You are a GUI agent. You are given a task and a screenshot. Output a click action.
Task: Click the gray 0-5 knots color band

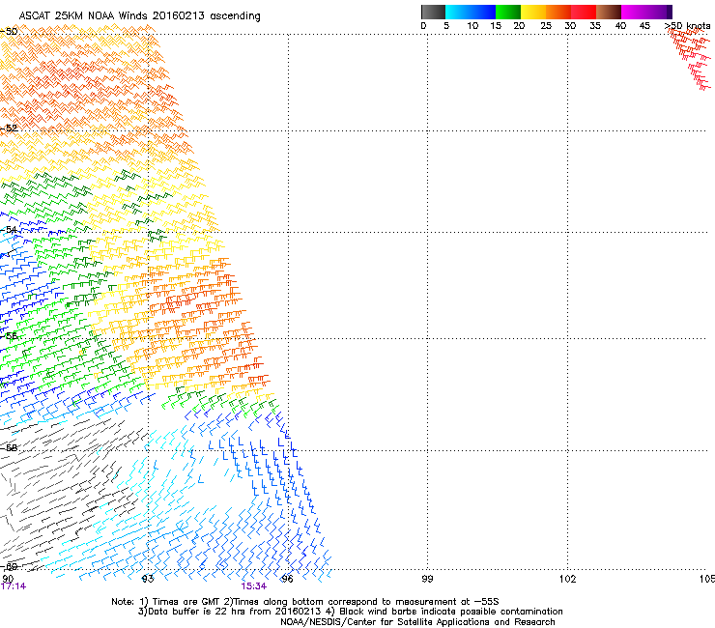[433, 12]
